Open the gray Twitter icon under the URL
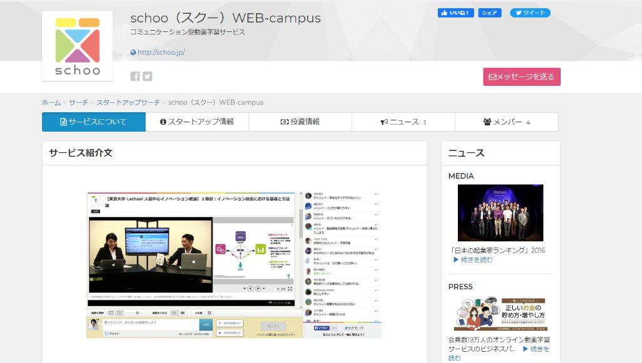 147,76
